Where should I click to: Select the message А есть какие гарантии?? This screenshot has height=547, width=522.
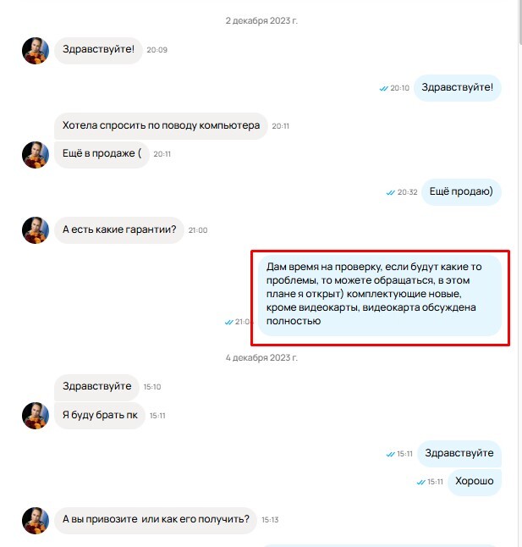pyautogui.click(x=119, y=230)
